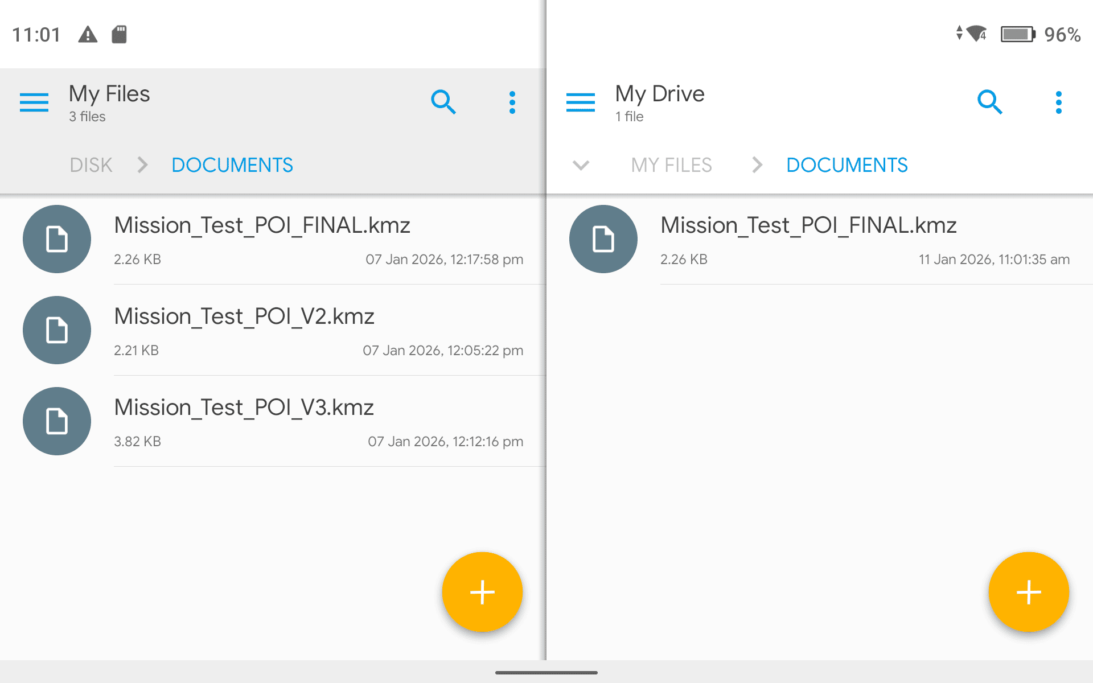Viewport: 1093px width, 683px height.
Task: Tap the Wi-Fi signal status icon
Action: [976, 34]
